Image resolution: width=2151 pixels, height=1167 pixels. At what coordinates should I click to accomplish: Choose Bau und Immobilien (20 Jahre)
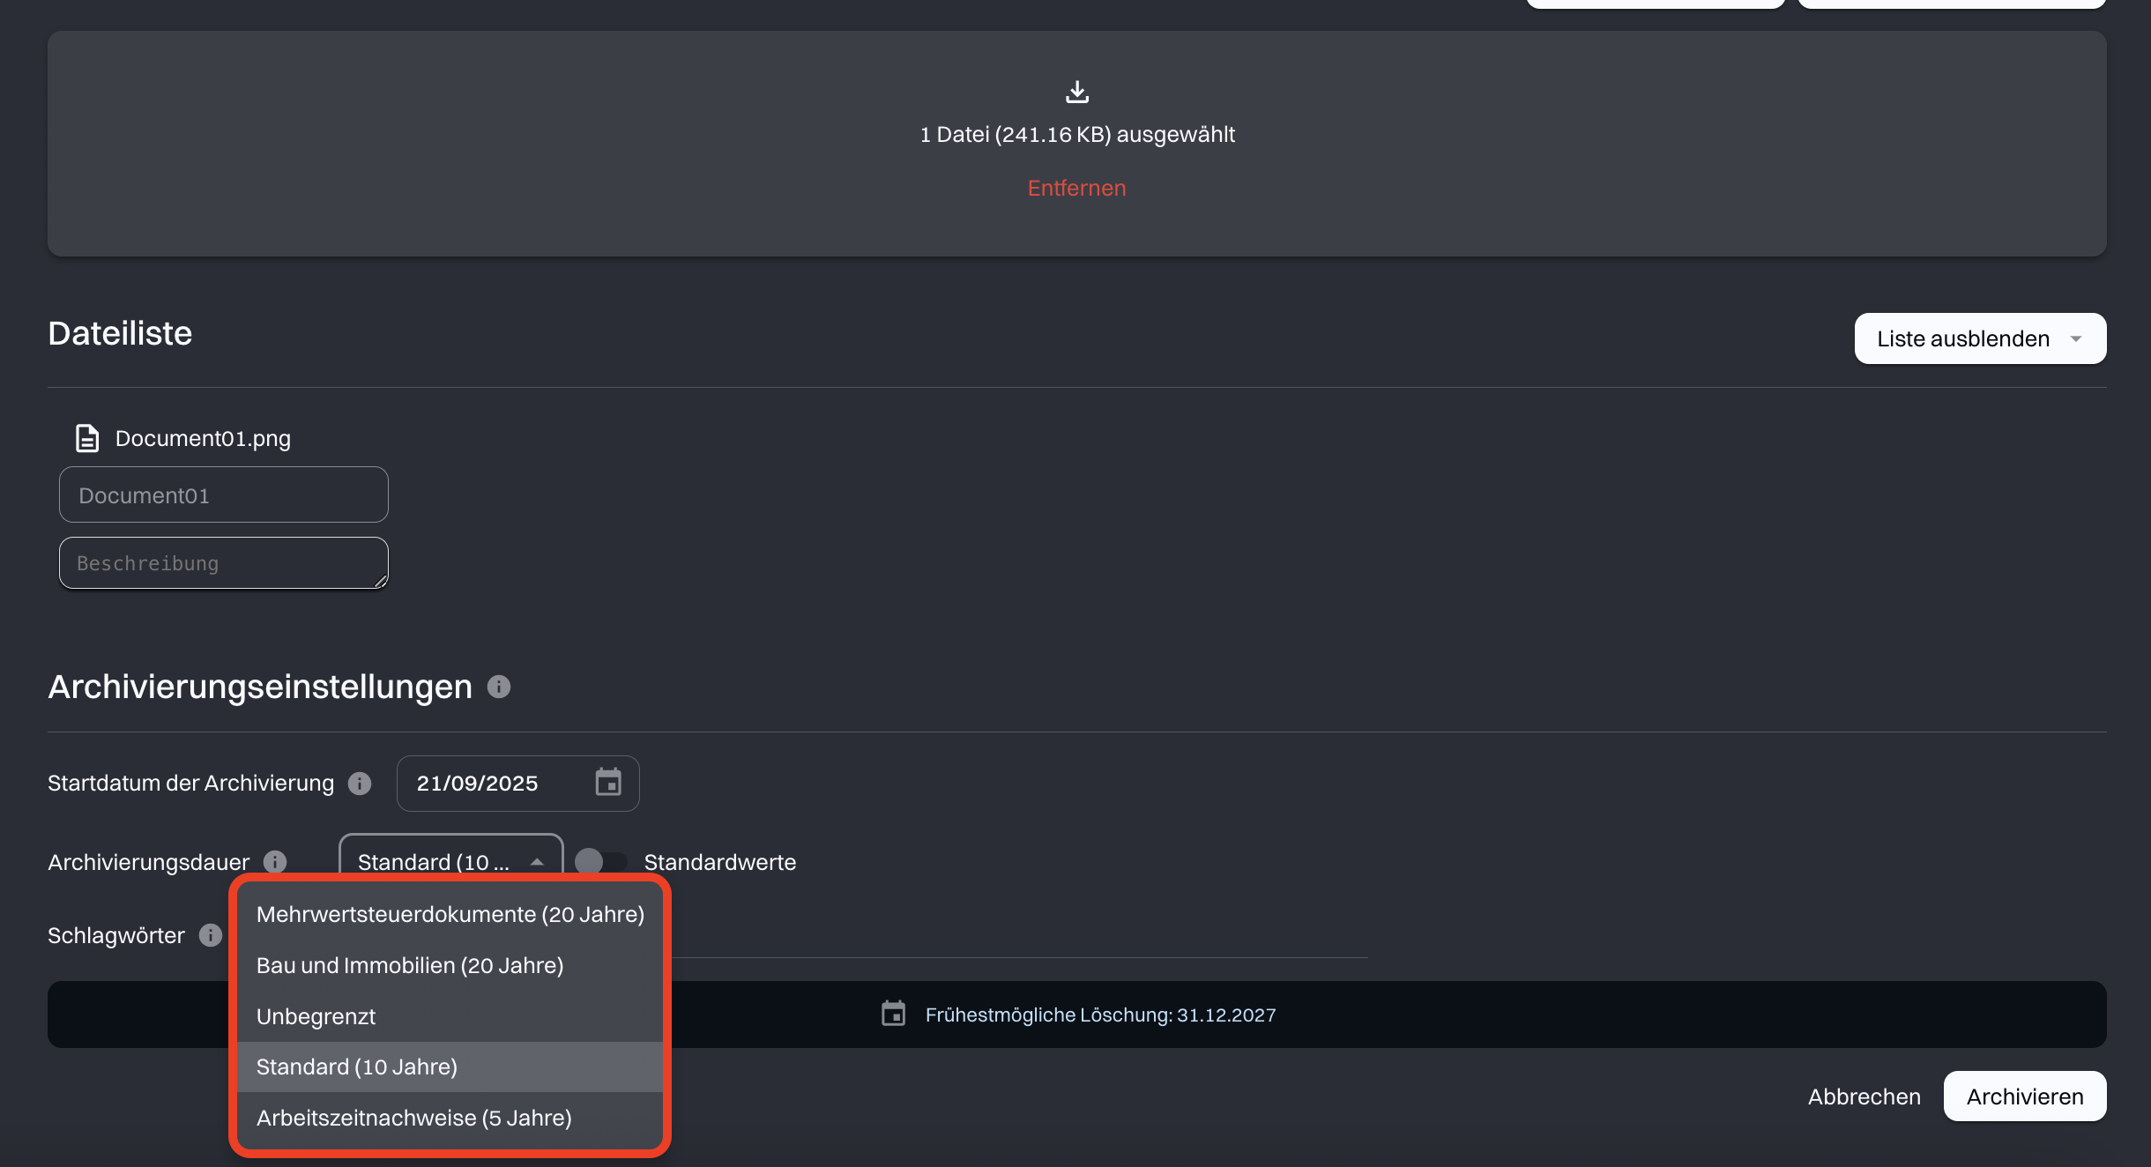pos(410,965)
